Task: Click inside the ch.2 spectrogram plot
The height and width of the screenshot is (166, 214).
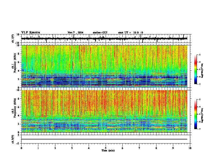Action: [104, 111]
